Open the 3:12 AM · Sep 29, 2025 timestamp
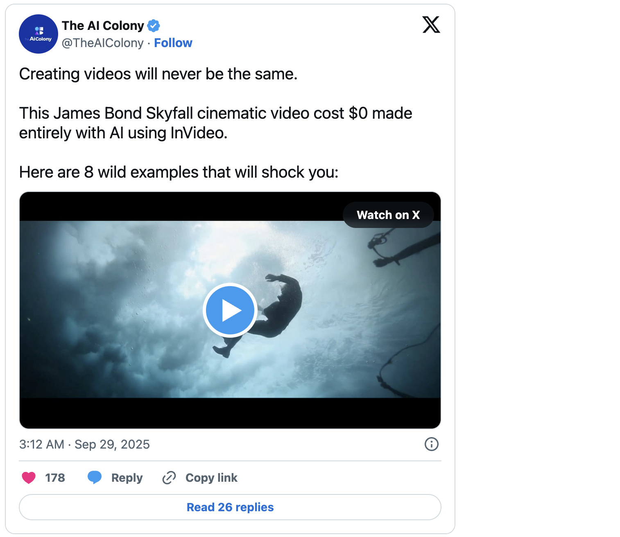This screenshot has width=620, height=537. coord(84,444)
